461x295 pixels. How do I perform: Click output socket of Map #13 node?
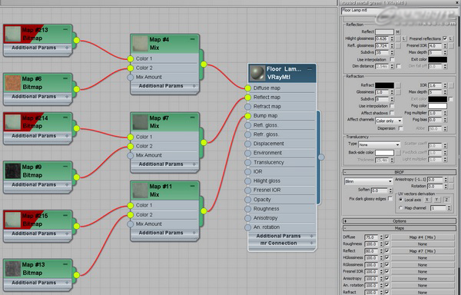tap(76, 275)
